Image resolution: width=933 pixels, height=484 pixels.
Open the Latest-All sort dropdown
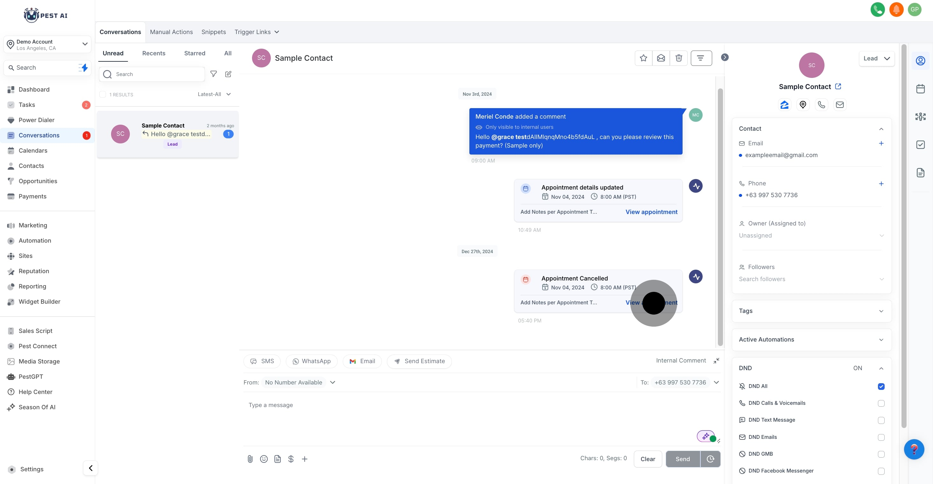214,94
